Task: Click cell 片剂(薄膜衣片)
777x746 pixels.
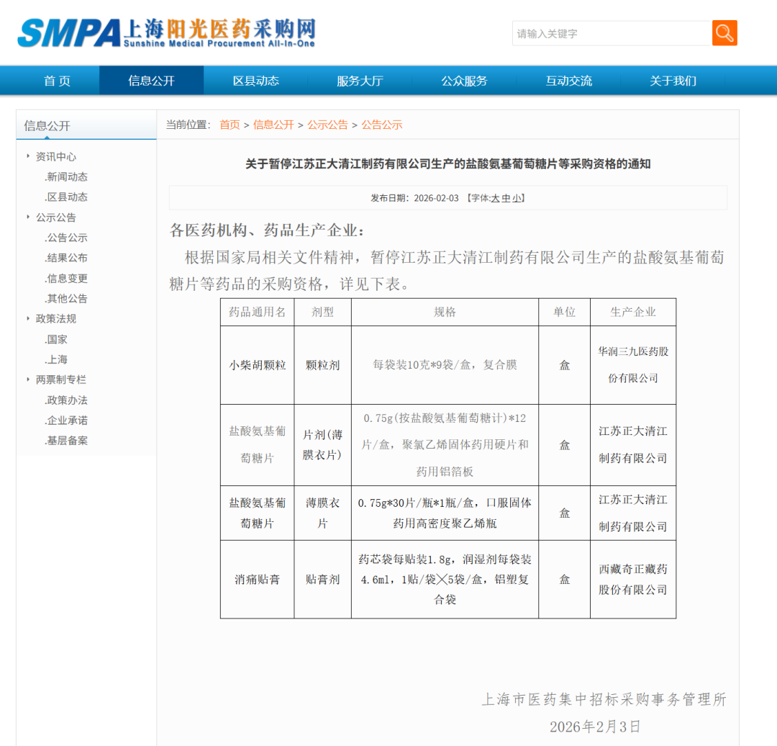Action: coord(322,445)
